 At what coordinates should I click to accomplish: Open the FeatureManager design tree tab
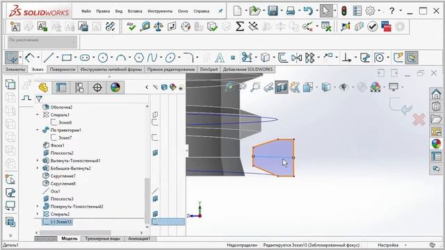coord(43,87)
